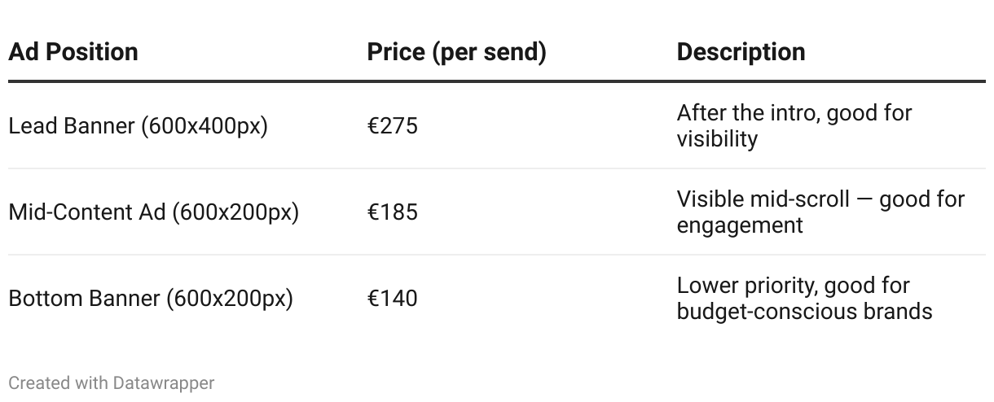Click the Description column header
Screen dimensions: 994x402
(741, 52)
